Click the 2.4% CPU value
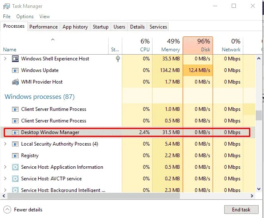The image size is (264, 218). point(145,132)
